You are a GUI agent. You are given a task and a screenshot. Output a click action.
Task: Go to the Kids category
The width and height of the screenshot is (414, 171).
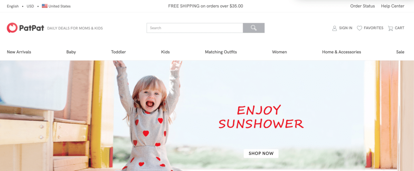pos(165,52)
